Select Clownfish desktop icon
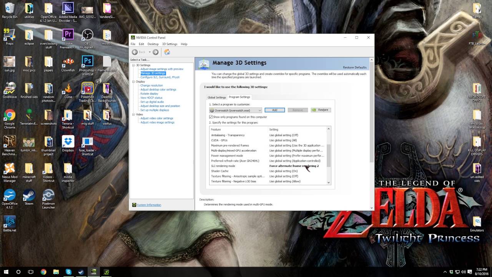The image size is (492, 277). coord(68,64)
